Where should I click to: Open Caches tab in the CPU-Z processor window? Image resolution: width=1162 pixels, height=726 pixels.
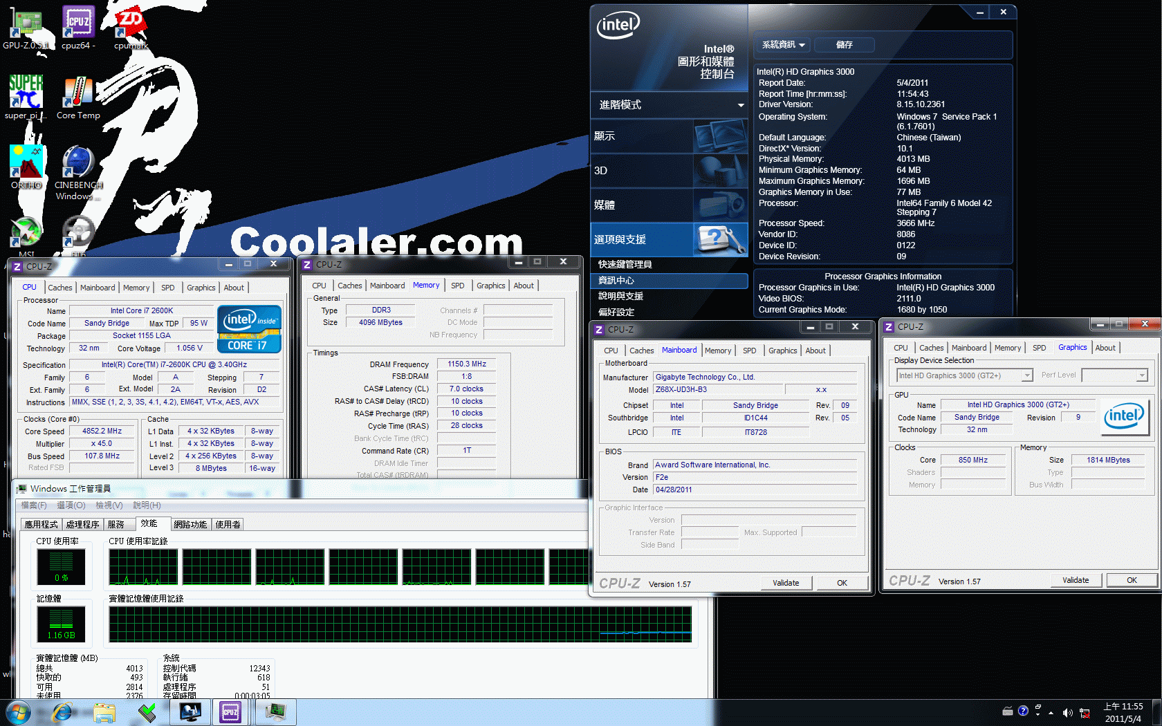(x=60, y=288)
